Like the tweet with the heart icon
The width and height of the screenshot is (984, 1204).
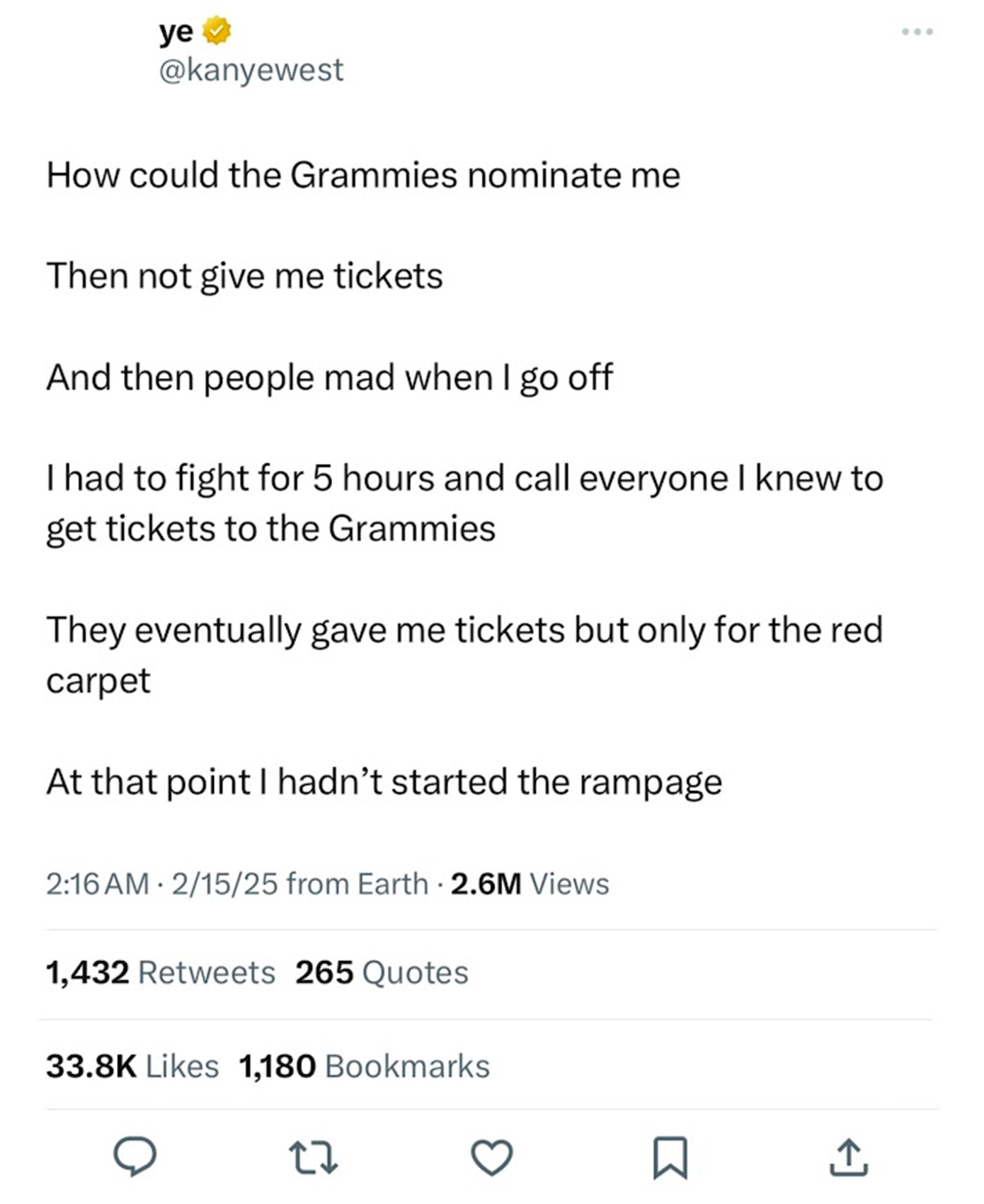point(492,1159)
